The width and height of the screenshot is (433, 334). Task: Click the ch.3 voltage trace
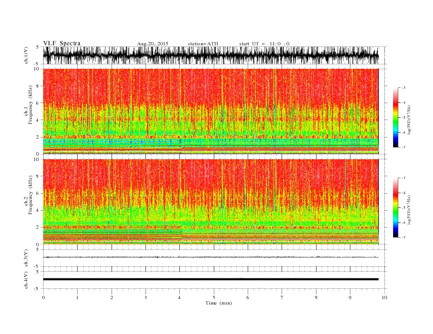[210, 257]
